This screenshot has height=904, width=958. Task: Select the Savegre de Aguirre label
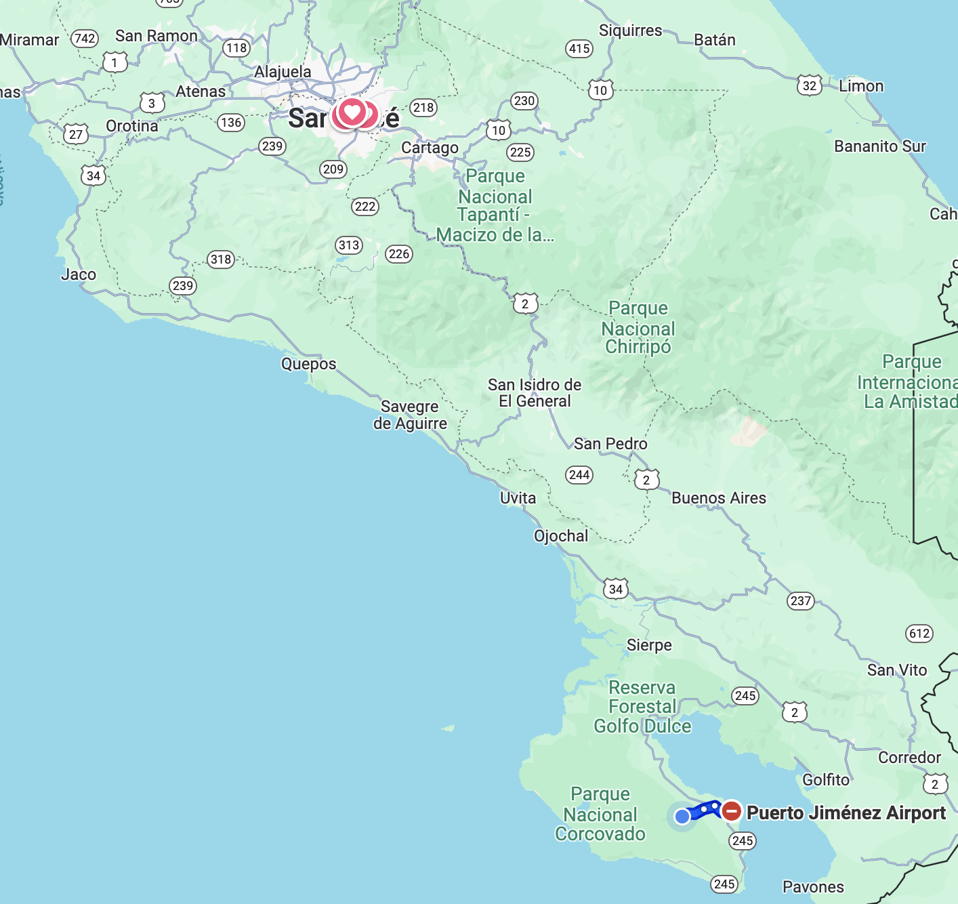click(x=411, y=415)
